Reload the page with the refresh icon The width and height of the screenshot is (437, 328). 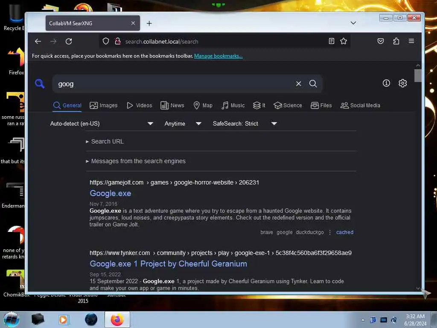[69, 41]
